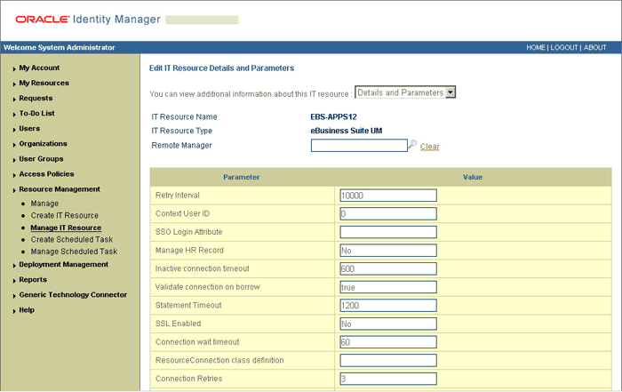
Task: Expand the My Account menu arrow
Action: 14,69
